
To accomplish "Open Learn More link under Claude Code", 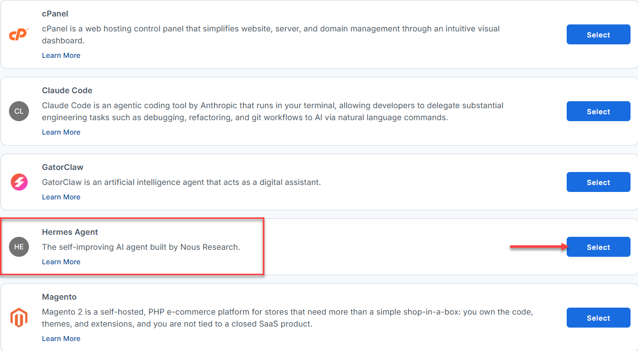I will 61,132.
